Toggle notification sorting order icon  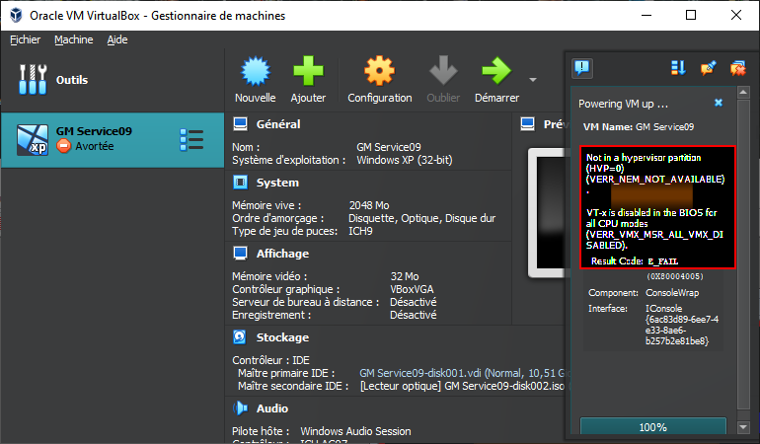(x=678, y=68)
